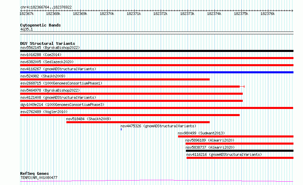
Task: Click the tiny blue marker of nsv4475326
Action: [x=121, y=130]
